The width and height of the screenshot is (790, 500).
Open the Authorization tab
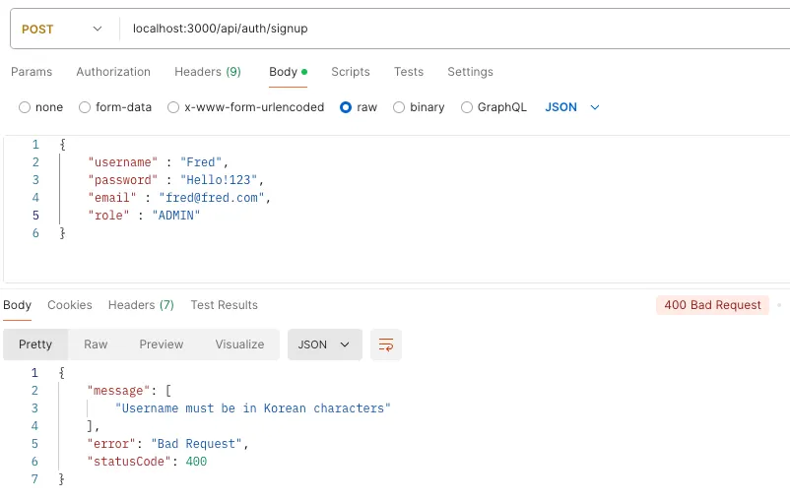tap(113, 72)
